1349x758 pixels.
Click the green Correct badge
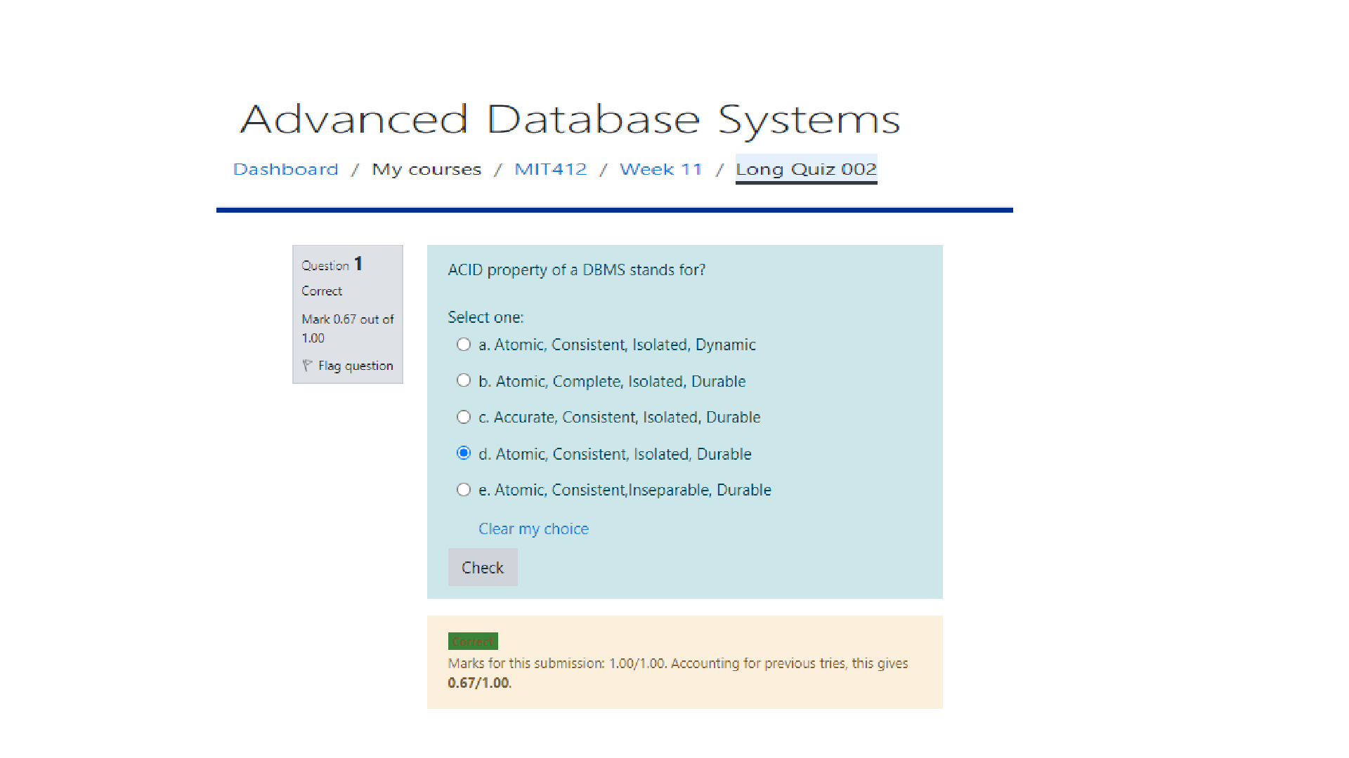(473, 641)
